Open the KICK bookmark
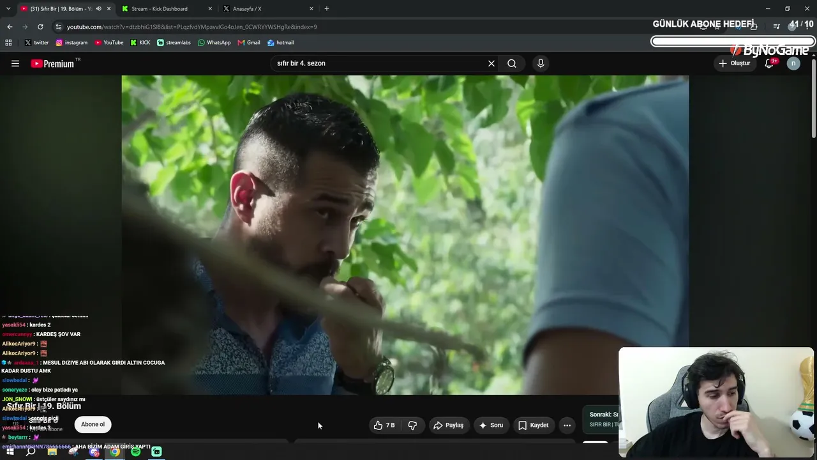 coord(140,42)
